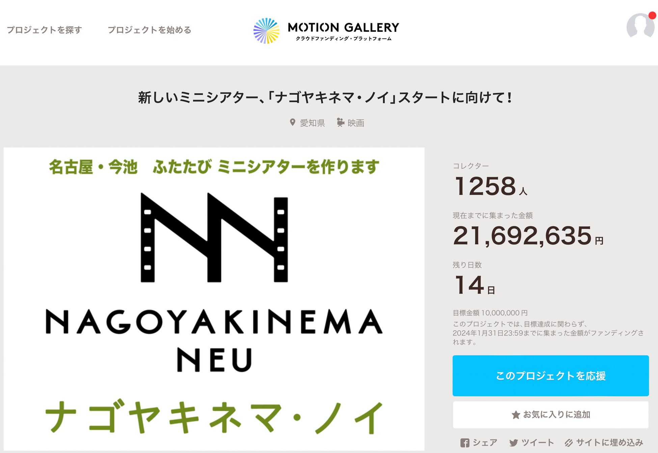Click the star icon in お気に入りに追加
This screenshot has width=658, height=453.
(516, 415)
